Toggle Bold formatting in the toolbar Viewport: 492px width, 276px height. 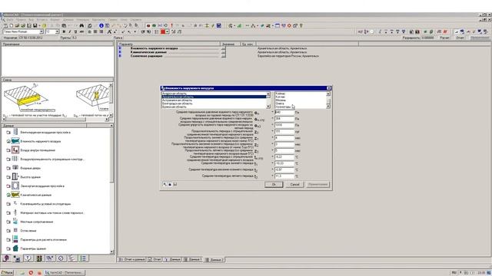coord(64,31)
